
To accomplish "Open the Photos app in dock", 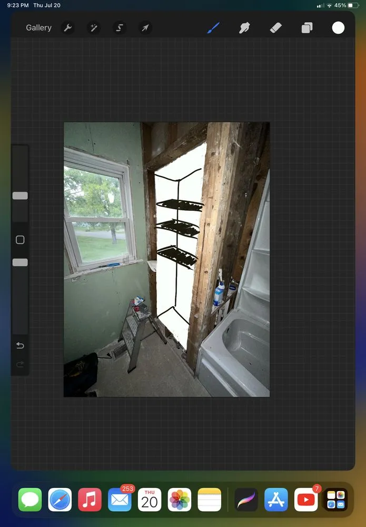I will [x=179, y=500].
